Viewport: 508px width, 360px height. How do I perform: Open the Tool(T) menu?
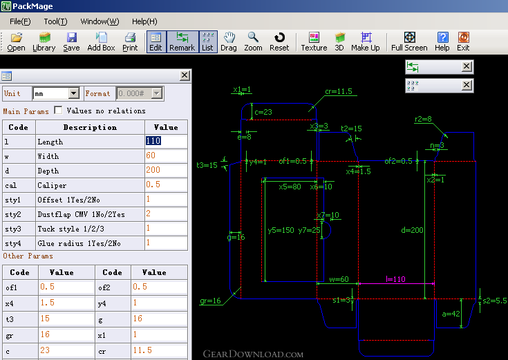(55, 21)
